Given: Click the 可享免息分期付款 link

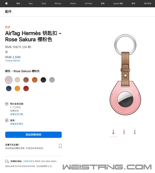Looking at the screenshot, I should (x=12, y=61).
